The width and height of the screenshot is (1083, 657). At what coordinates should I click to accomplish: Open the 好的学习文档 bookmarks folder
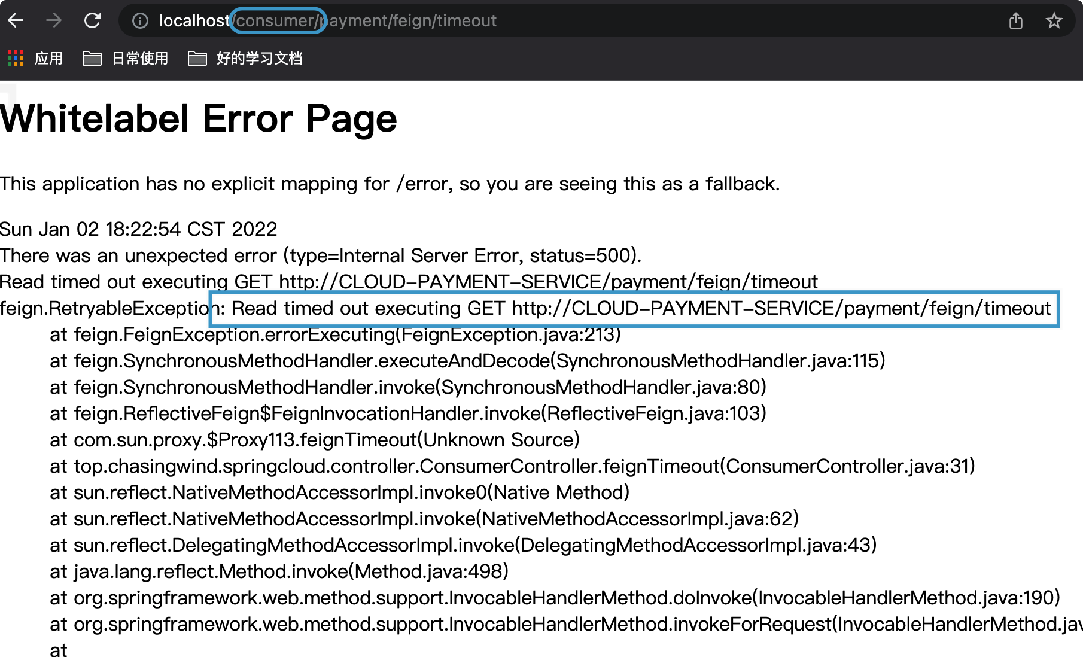tap(245, 58)
